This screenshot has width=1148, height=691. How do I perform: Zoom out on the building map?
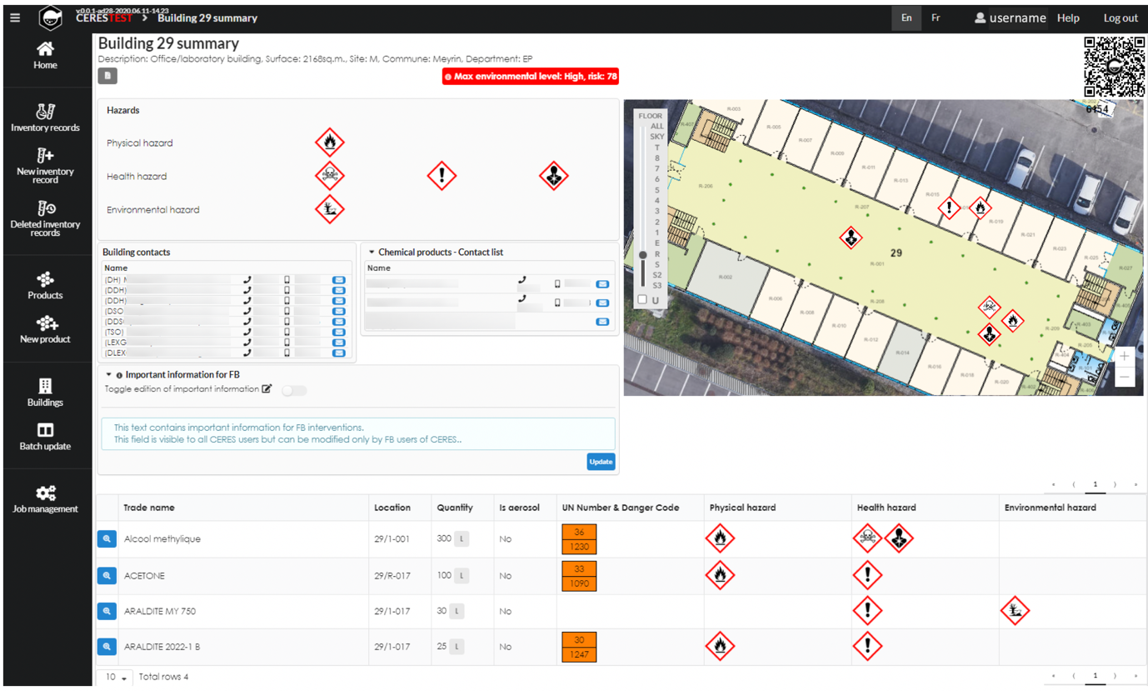[1124, 376]
